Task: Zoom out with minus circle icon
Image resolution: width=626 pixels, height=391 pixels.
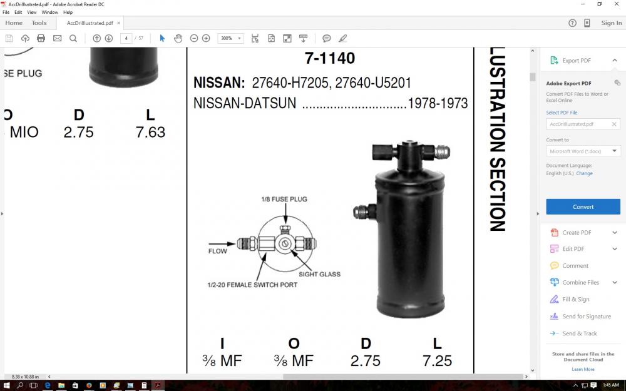Action: 194,38
